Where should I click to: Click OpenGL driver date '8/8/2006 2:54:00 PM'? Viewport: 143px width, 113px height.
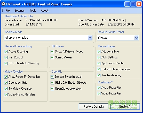pos(121,24)
